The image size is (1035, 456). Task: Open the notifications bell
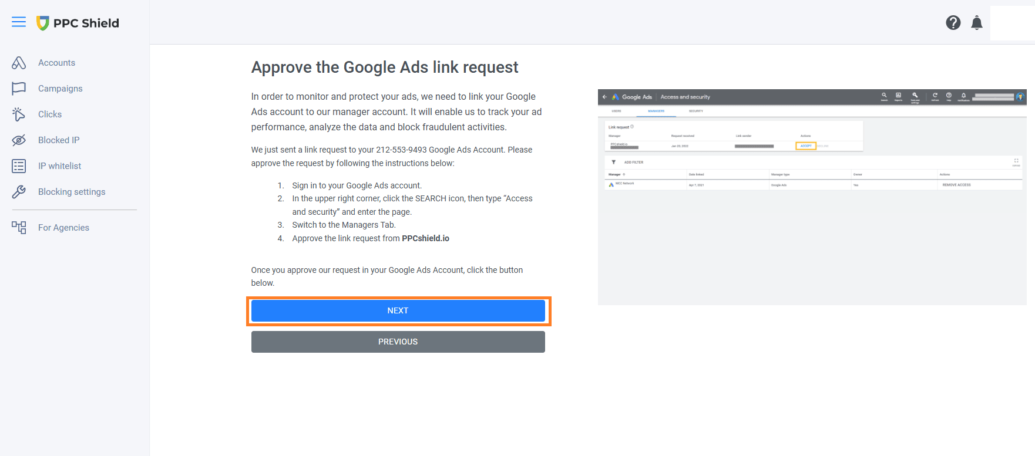[976, 23]
